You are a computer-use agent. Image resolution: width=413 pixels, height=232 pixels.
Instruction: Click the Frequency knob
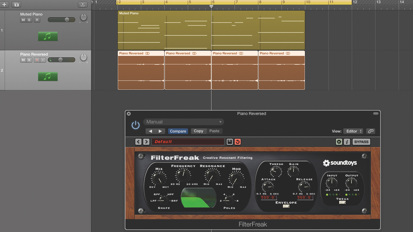(183, 176)
